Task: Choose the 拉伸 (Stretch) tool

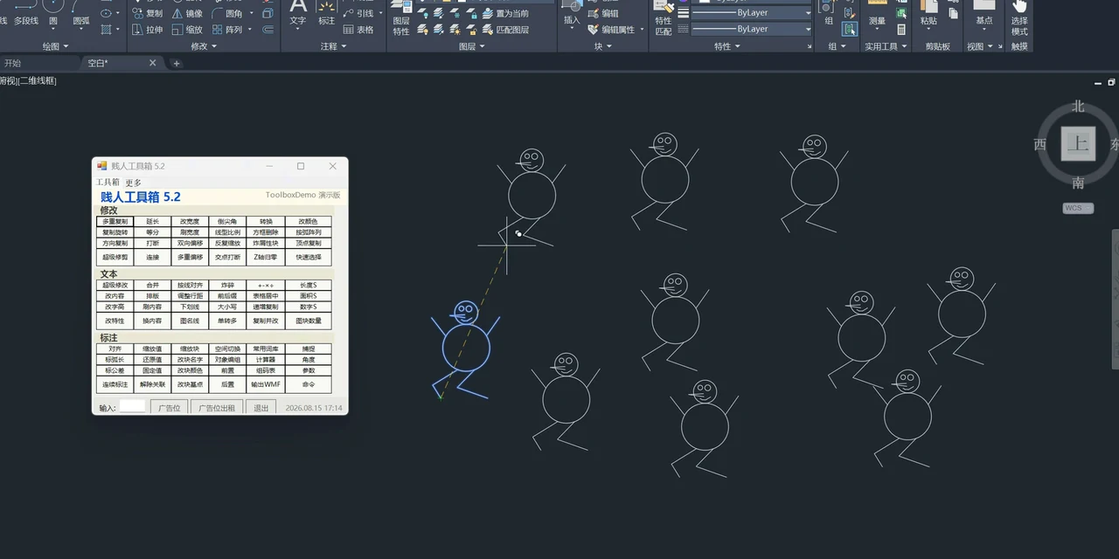Action: click(x=147, y=29)
